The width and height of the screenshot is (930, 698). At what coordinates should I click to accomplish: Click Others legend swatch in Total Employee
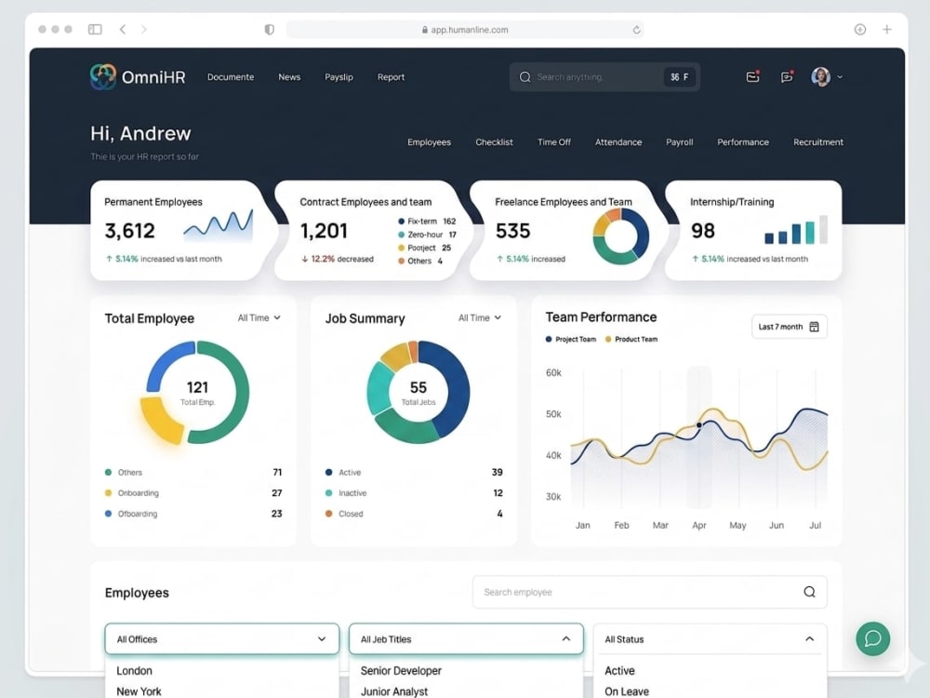pyautogui.click(x=108, y=473)
